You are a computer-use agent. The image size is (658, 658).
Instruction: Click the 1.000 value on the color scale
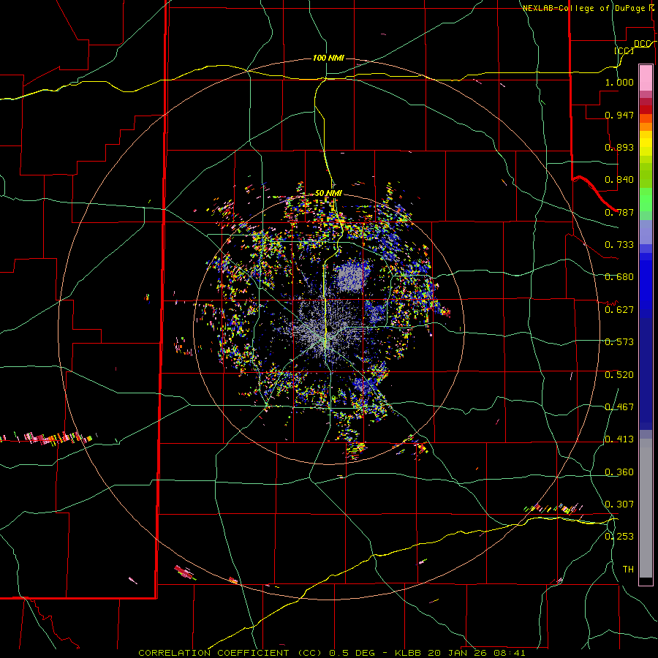click(619, 82)
